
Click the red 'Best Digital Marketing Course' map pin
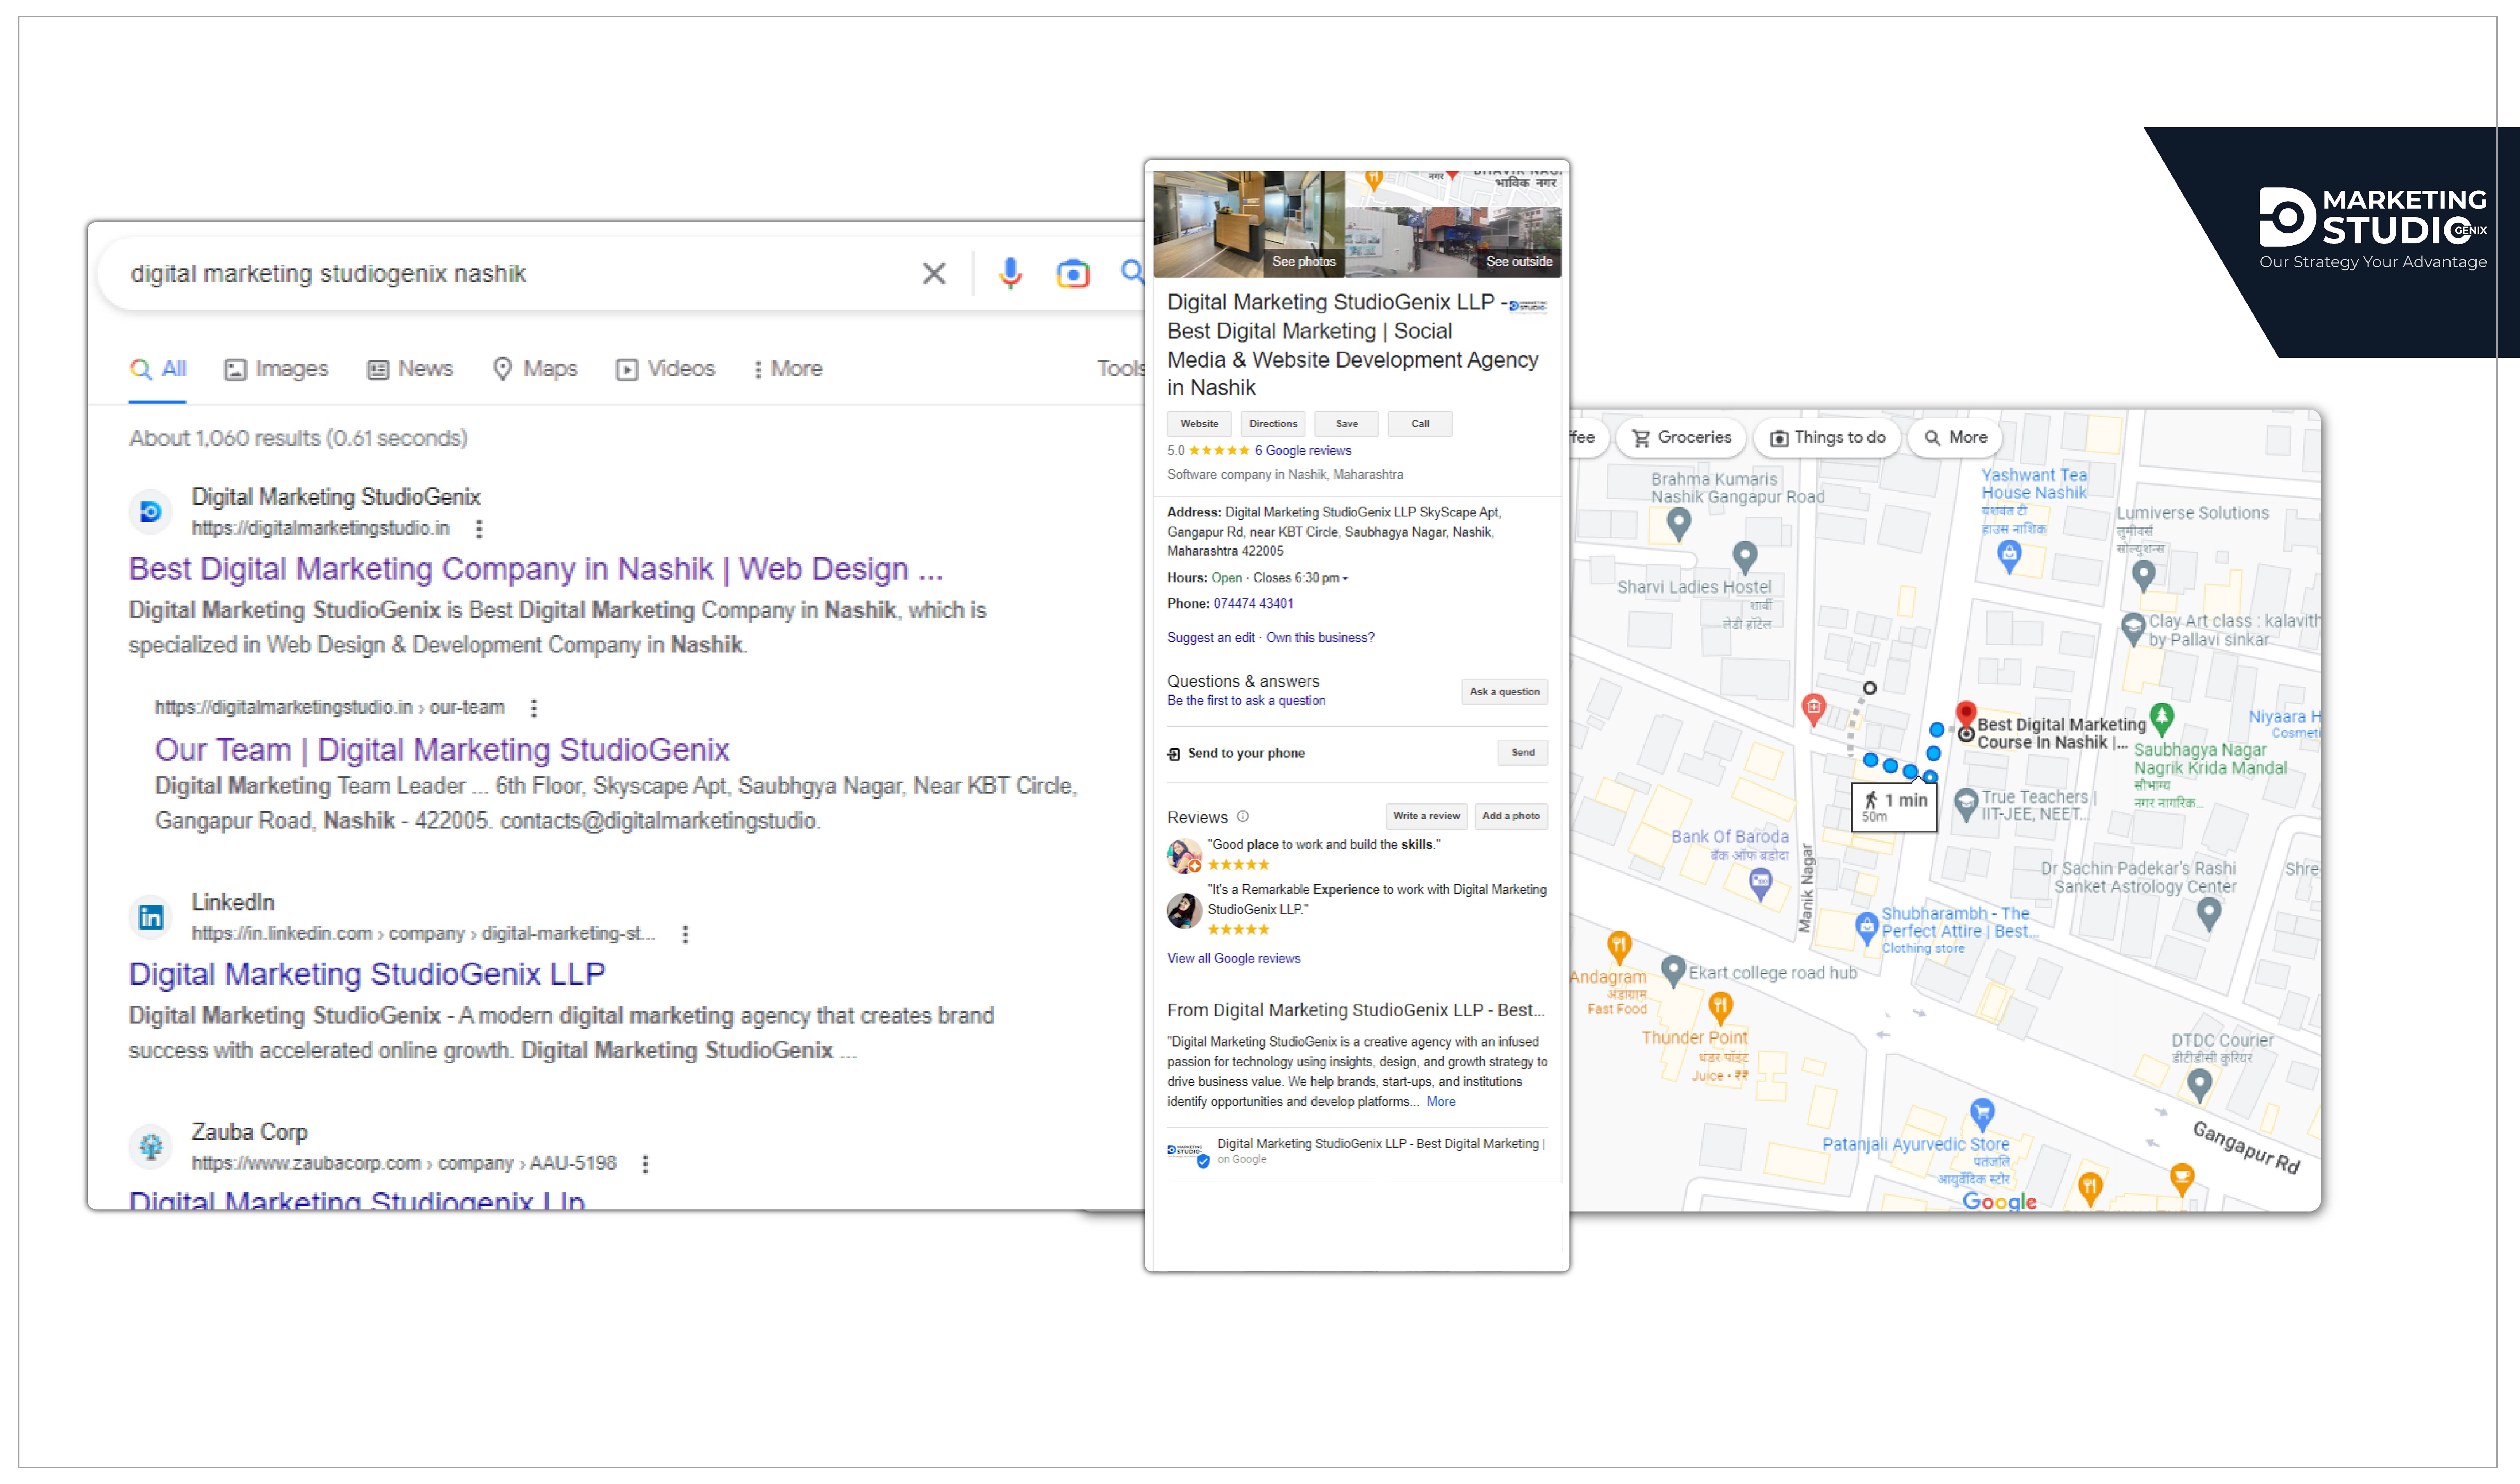point(1966,716)
